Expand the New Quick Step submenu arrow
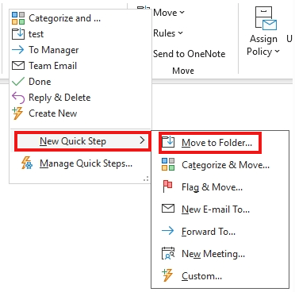 (x=142, y=140)
